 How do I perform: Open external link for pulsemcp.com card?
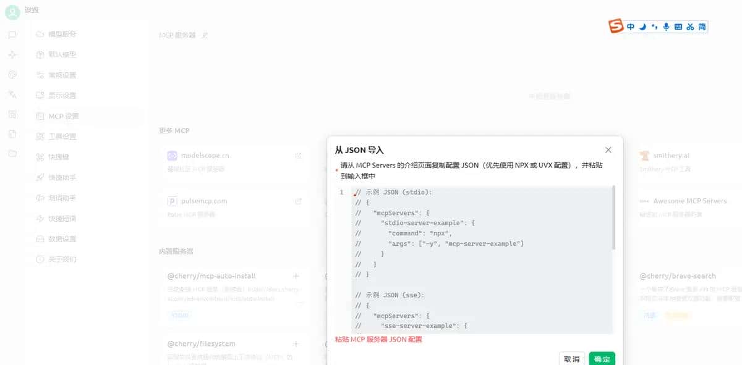[298, 201]
